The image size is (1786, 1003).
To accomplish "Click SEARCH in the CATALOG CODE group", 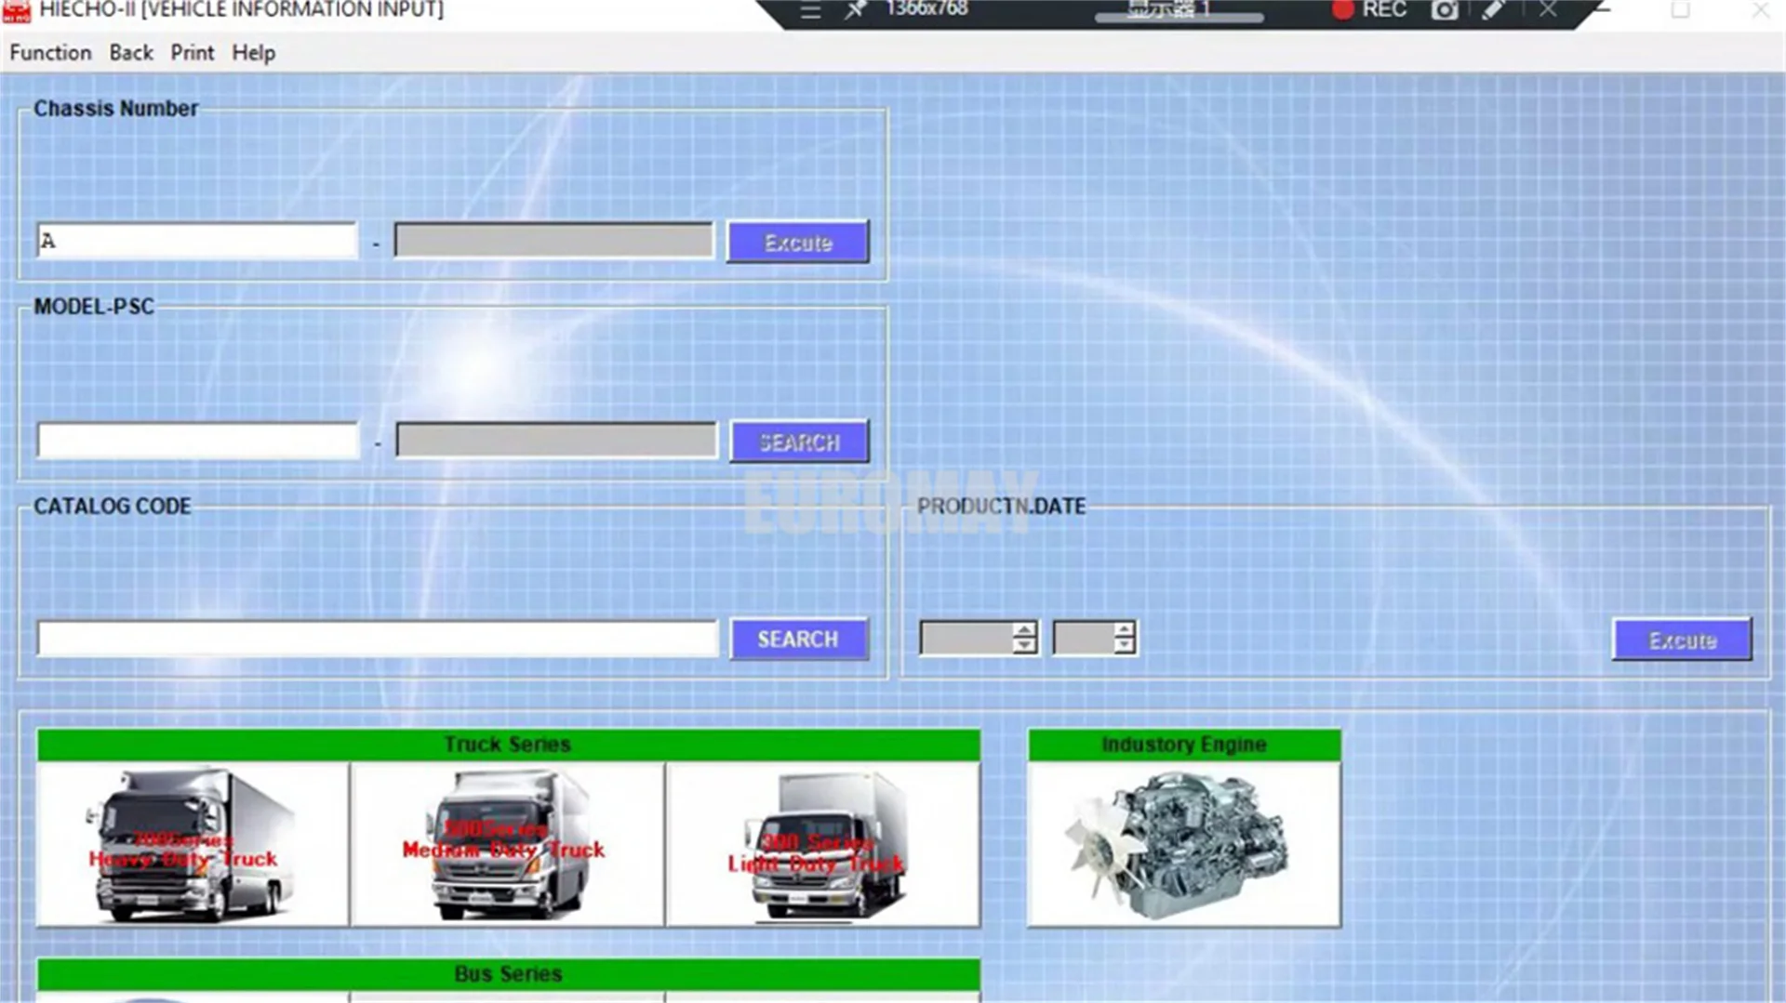I will [x=799, y=640].
